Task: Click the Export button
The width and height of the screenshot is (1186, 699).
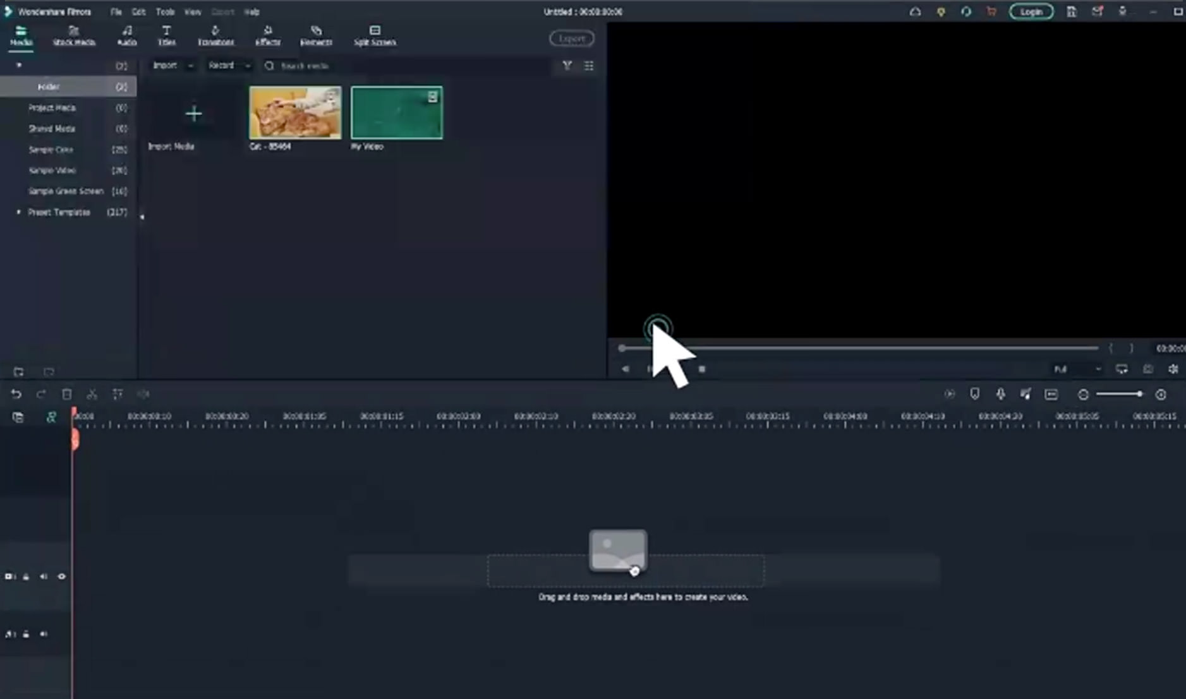Action: click(571, 39)
